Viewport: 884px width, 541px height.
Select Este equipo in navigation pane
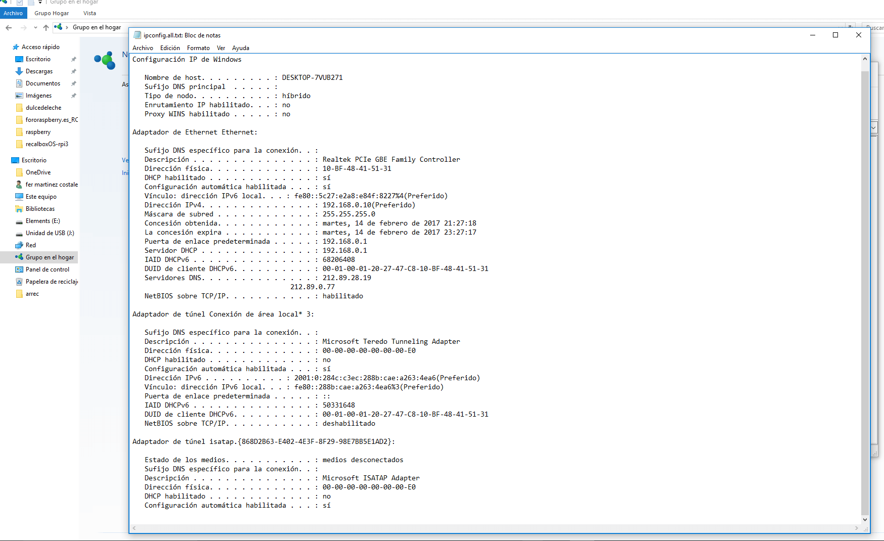coord(41,197)
